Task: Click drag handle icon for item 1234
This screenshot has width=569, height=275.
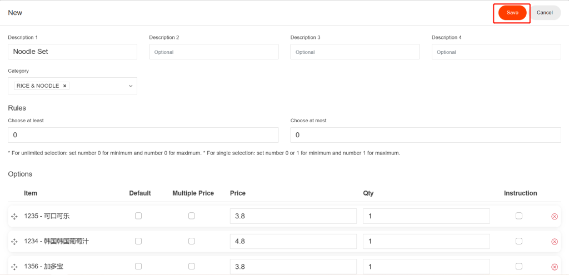Action: click(14, 242)
